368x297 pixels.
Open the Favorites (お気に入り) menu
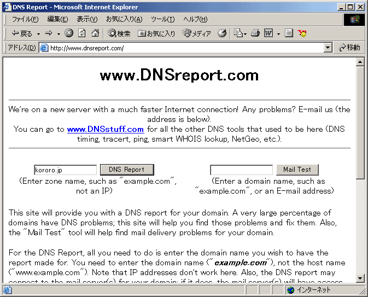pyautogui.click(x=124, y=19)
